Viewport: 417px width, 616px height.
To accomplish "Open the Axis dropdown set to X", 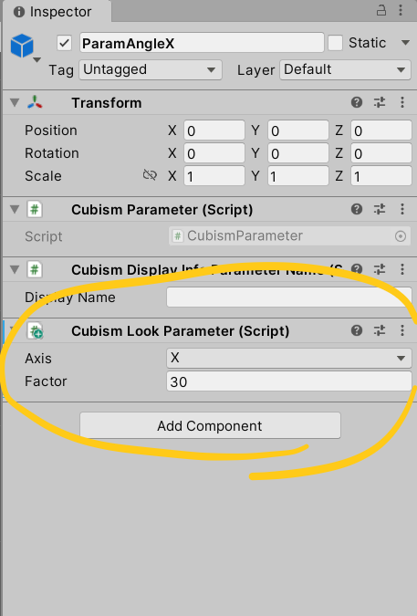I will [x=289, y=358].
